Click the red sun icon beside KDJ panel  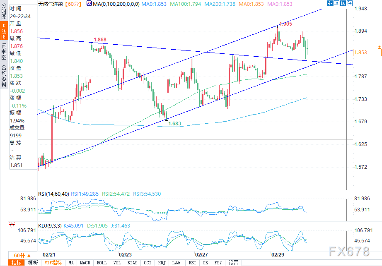coord(12,225)
